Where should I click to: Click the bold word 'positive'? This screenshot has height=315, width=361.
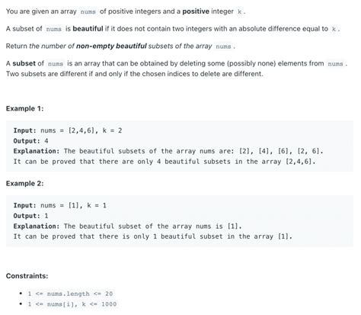click(x=196, y=11)
